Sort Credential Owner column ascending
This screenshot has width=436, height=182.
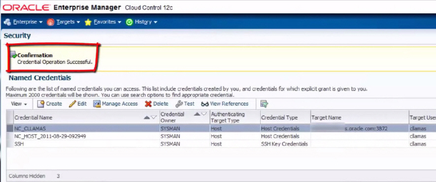(197, 114)
